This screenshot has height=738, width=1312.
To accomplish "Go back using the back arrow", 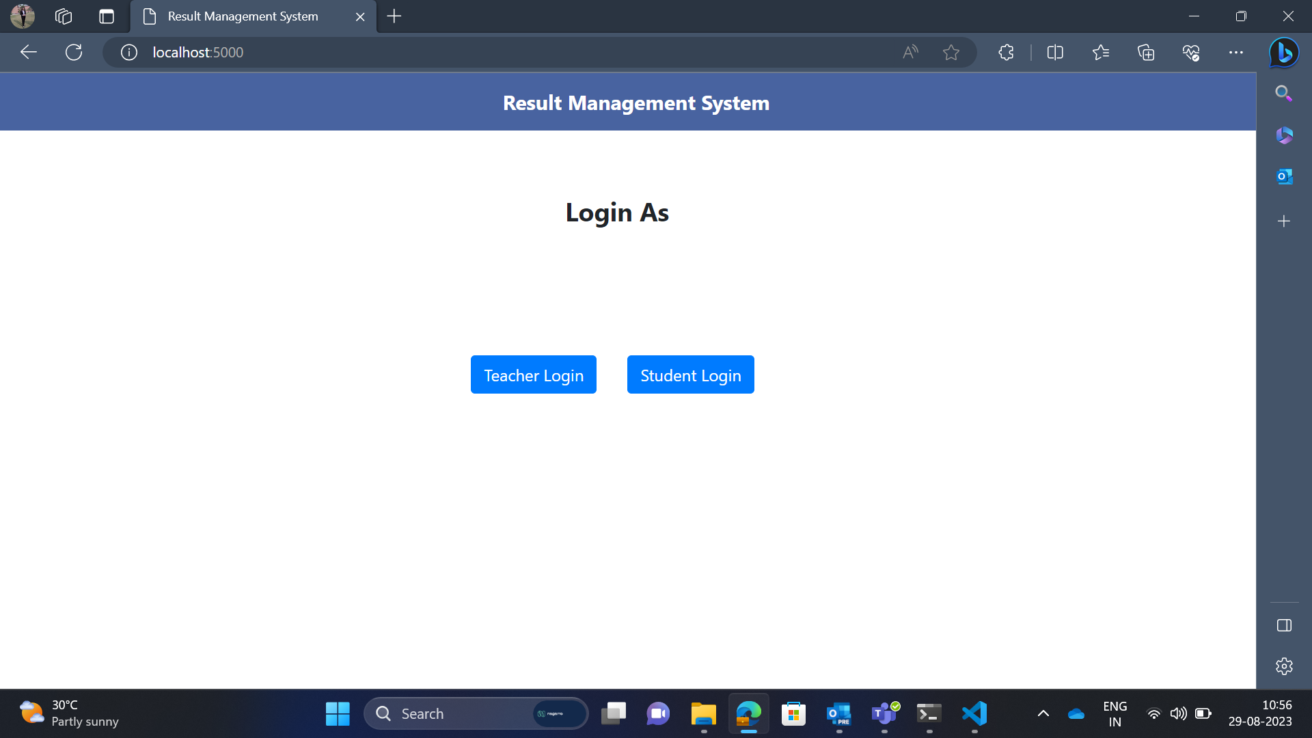I will (29, 52).
